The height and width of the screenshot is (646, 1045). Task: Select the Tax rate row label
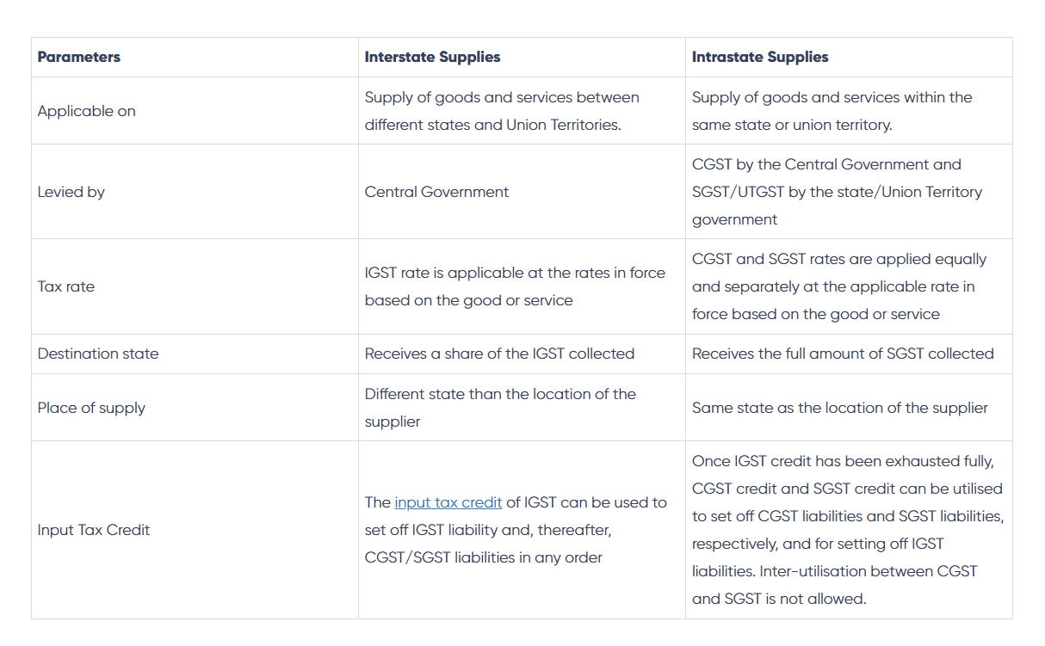point(65,286)
